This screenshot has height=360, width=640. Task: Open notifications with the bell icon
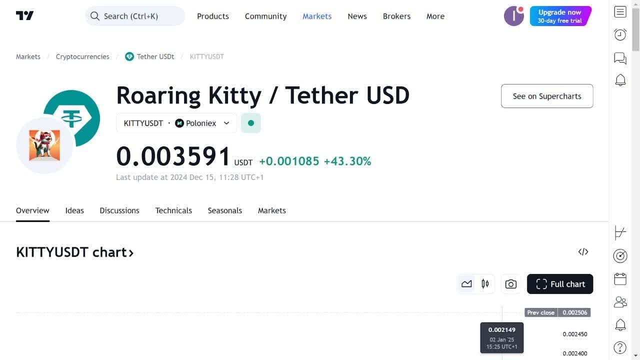pyautogui.click(x=620, y=80)
